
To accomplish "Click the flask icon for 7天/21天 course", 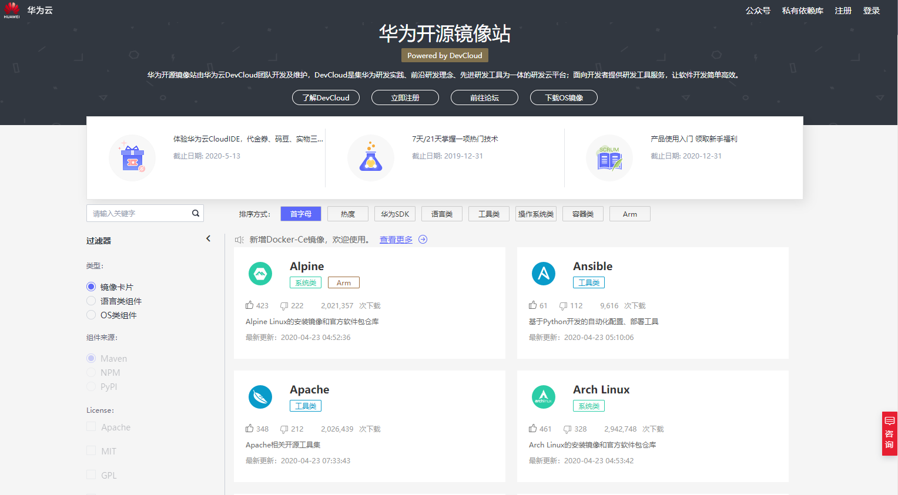I will (371, 158).
